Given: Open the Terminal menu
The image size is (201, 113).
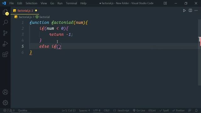Looking at the screenshot, I should 71,3.
